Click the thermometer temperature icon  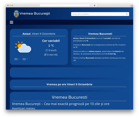(x=49, y=45)
